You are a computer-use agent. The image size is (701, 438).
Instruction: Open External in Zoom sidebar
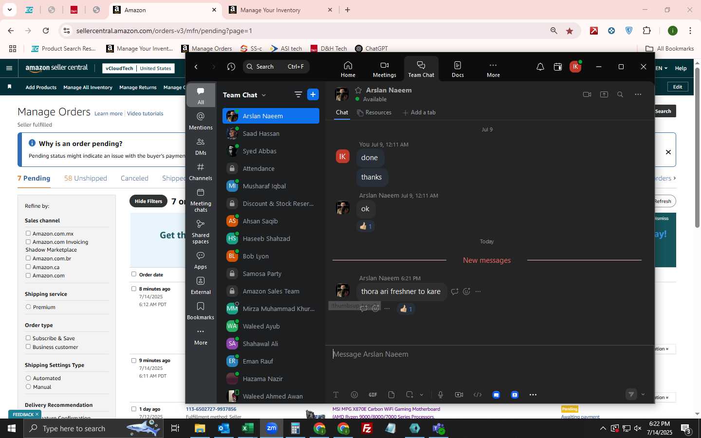pyautogui.click(x=201, y=285)
